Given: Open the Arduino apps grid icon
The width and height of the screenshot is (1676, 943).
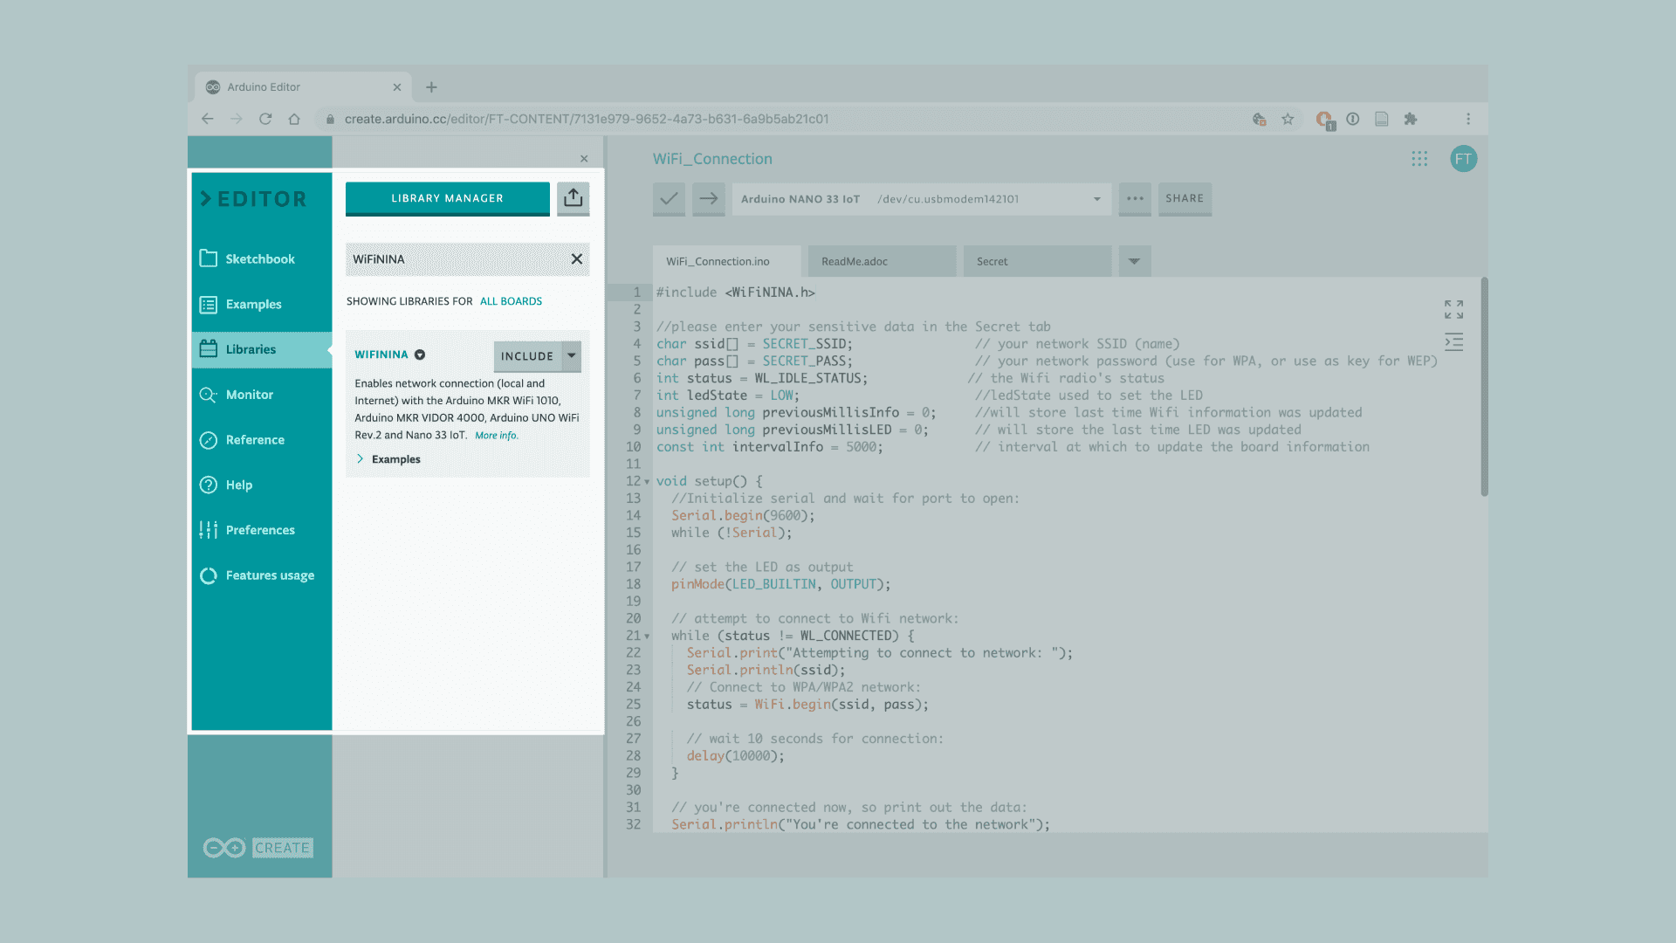Looking at the screenshot, I should pyautogui.click(x=1419, y=159).
